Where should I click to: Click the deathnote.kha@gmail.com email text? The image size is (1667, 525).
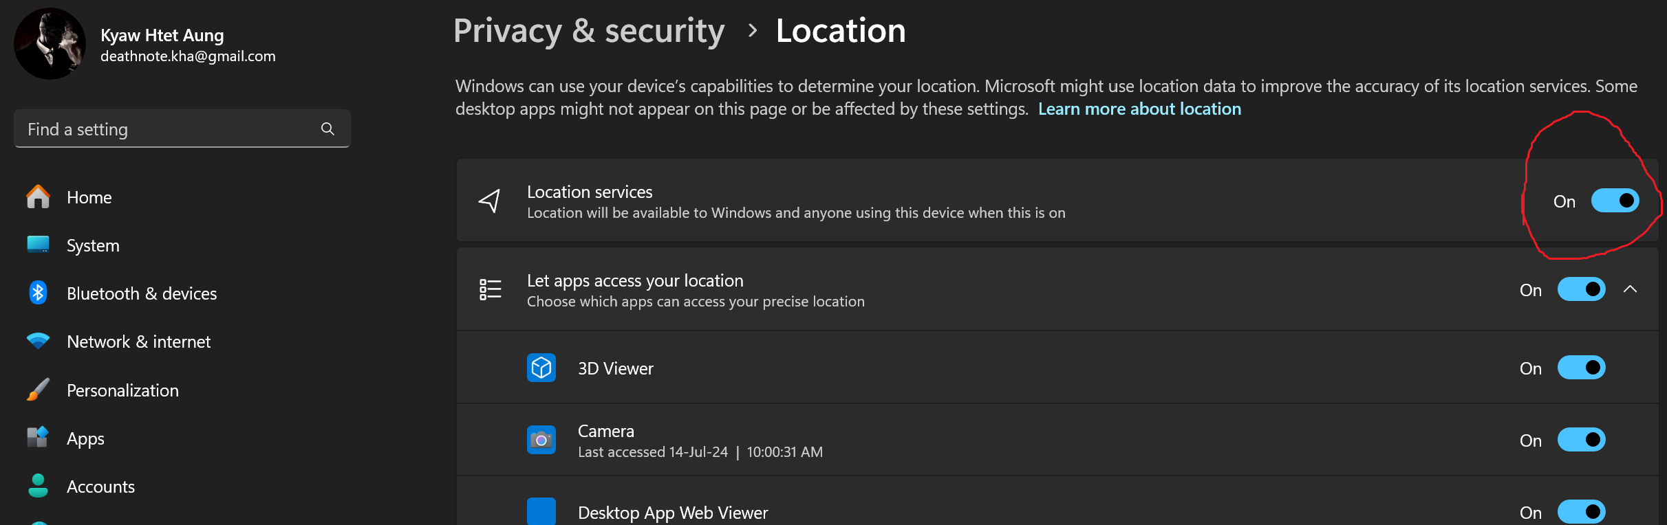(188, 56)
